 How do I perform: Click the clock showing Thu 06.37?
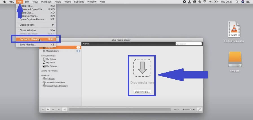pyautogui.click(x=226, y=2)
